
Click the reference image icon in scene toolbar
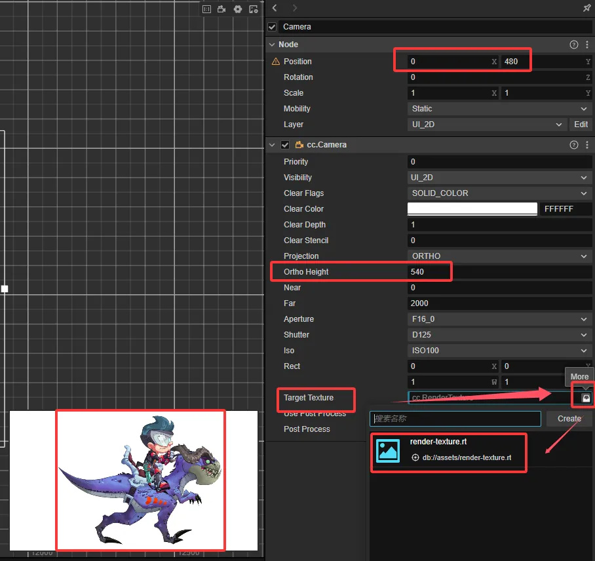tap(254, 9)
